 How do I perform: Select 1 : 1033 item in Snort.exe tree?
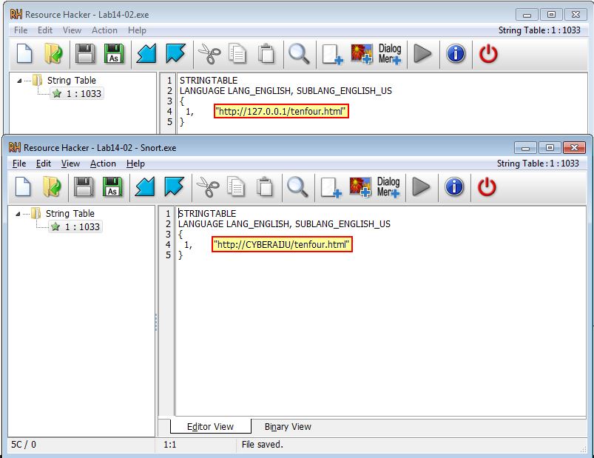point(75,227)
